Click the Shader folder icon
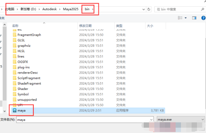The width and height of the screenshot is (206, 133). [15, 89]
